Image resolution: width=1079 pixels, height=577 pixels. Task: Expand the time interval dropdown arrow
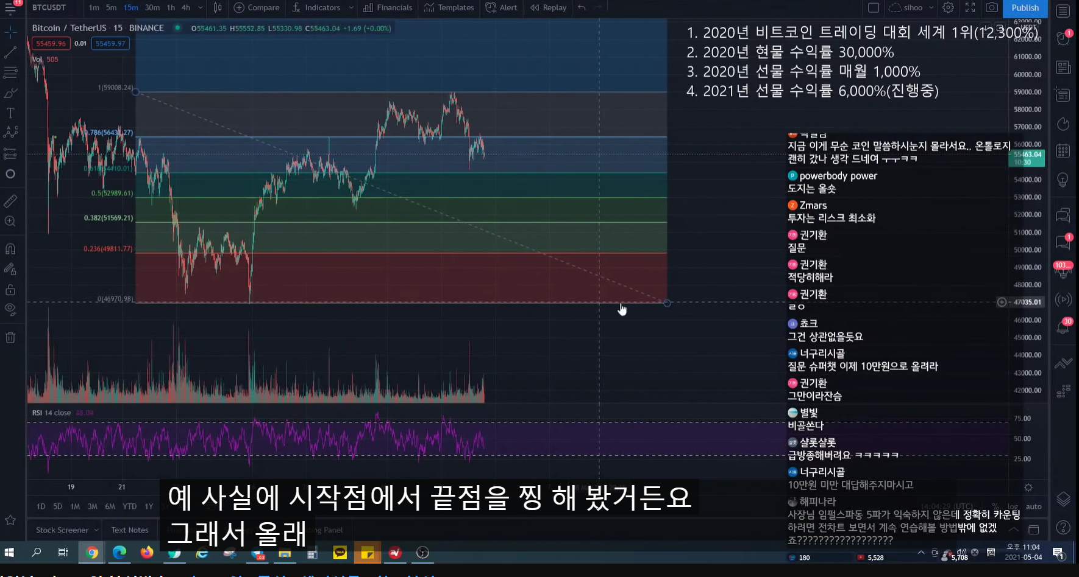[200, 8]
